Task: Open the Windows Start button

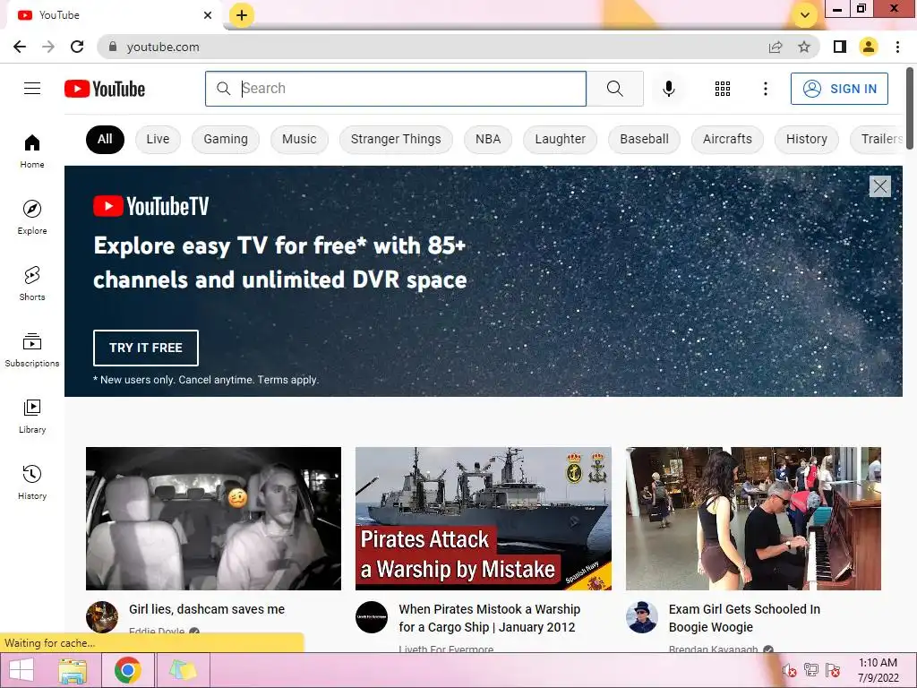Action: pyautogui.click(x=21, y=670)
